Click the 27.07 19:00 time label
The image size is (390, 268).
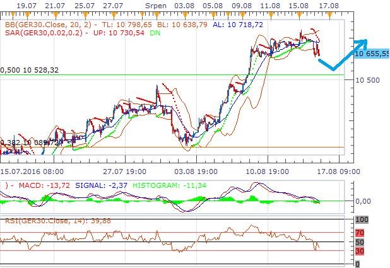pos(125,172)
